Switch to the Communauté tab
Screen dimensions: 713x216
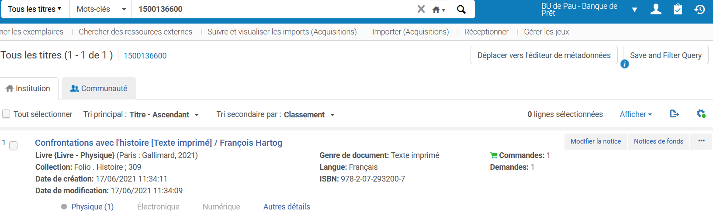coord(99,89)
